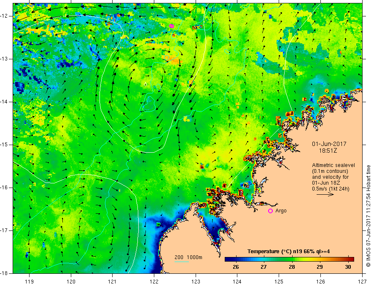
Task: Click longitude axis label '119'
Action: pos(30,281)
